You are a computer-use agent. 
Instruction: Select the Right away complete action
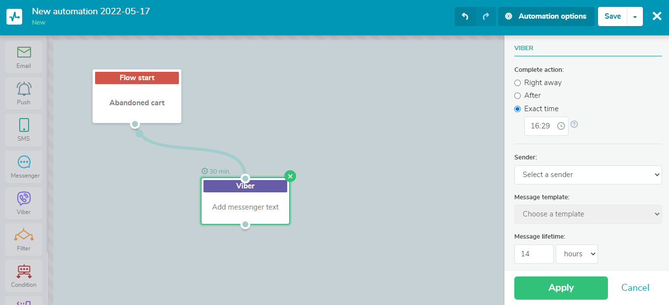(517, 83)
